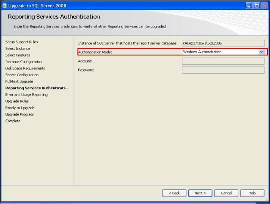Click the 'Instance of SQL Server that hosts' label

point(128,43)
